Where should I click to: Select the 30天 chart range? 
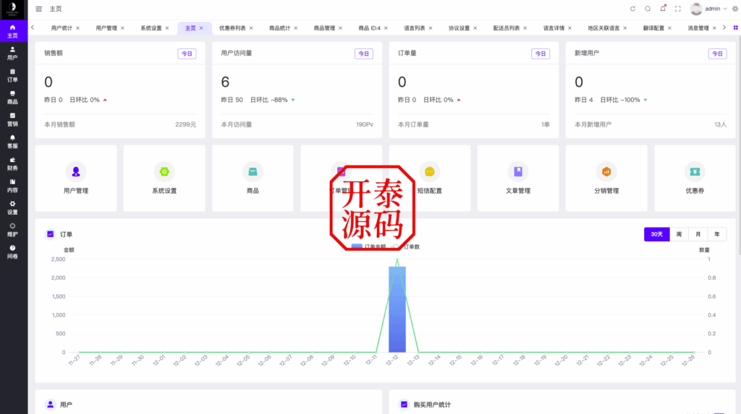(657, 234)
